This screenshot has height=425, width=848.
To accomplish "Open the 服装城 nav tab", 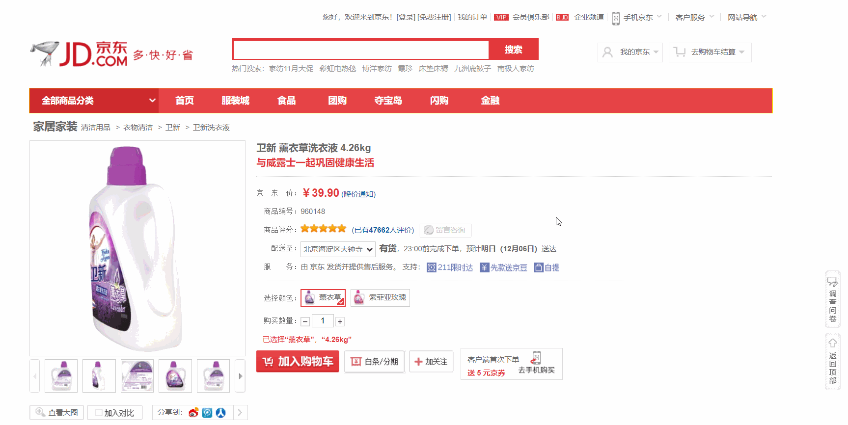I will (236, 101).
